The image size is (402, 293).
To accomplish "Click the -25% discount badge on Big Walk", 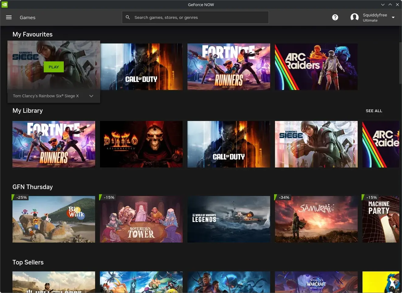I will click(x=20, y=197).
